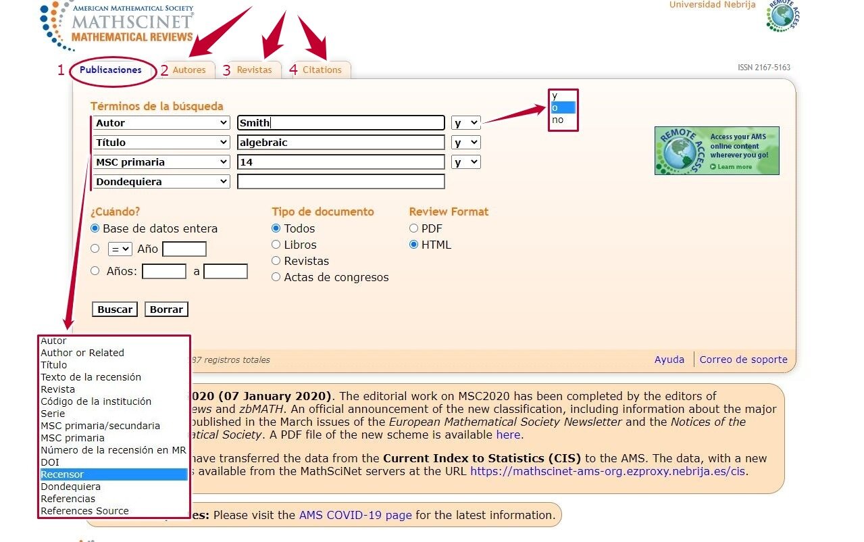Open the operator dropdown next to 14

point(466,162)
